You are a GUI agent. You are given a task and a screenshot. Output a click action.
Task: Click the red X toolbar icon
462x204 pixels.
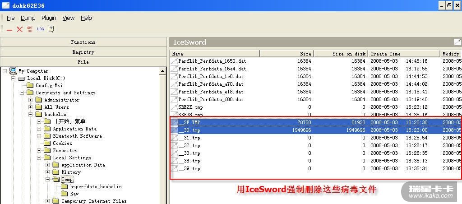(20, 29)
